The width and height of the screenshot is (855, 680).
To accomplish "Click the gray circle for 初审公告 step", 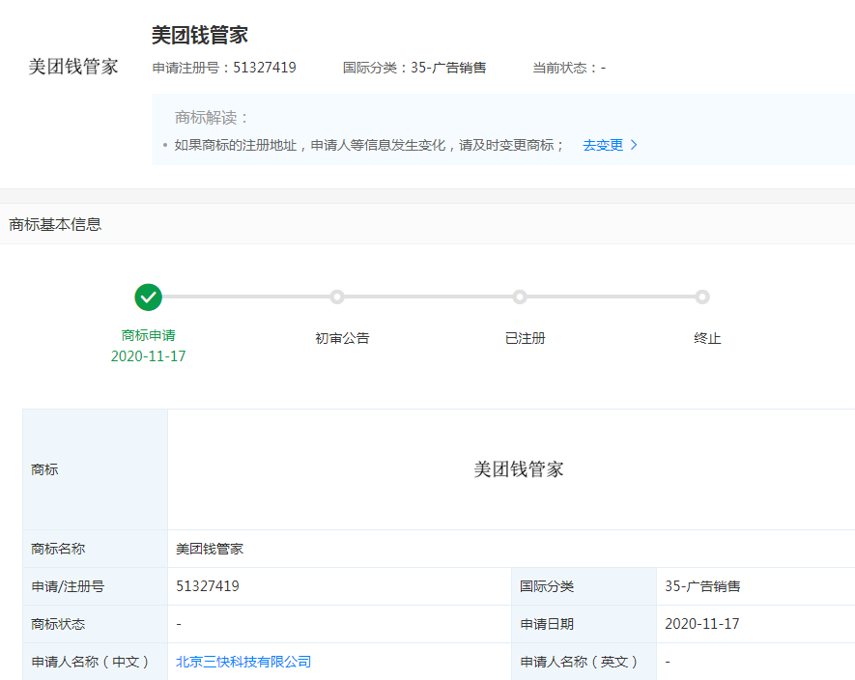I will coord(336,297).
